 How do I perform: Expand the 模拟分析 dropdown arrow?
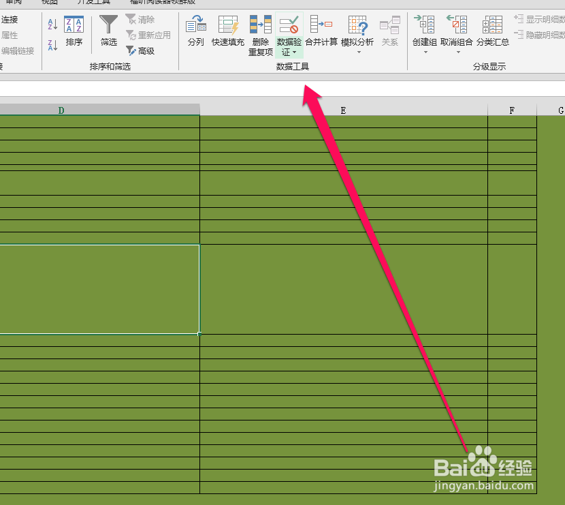click(x=359, y=52)
